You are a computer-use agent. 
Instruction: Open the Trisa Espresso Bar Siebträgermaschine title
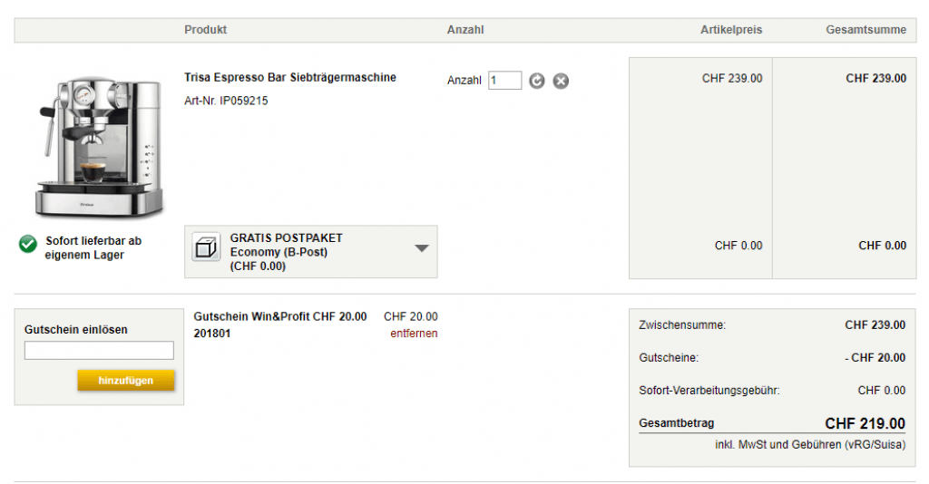pos(290,78)
